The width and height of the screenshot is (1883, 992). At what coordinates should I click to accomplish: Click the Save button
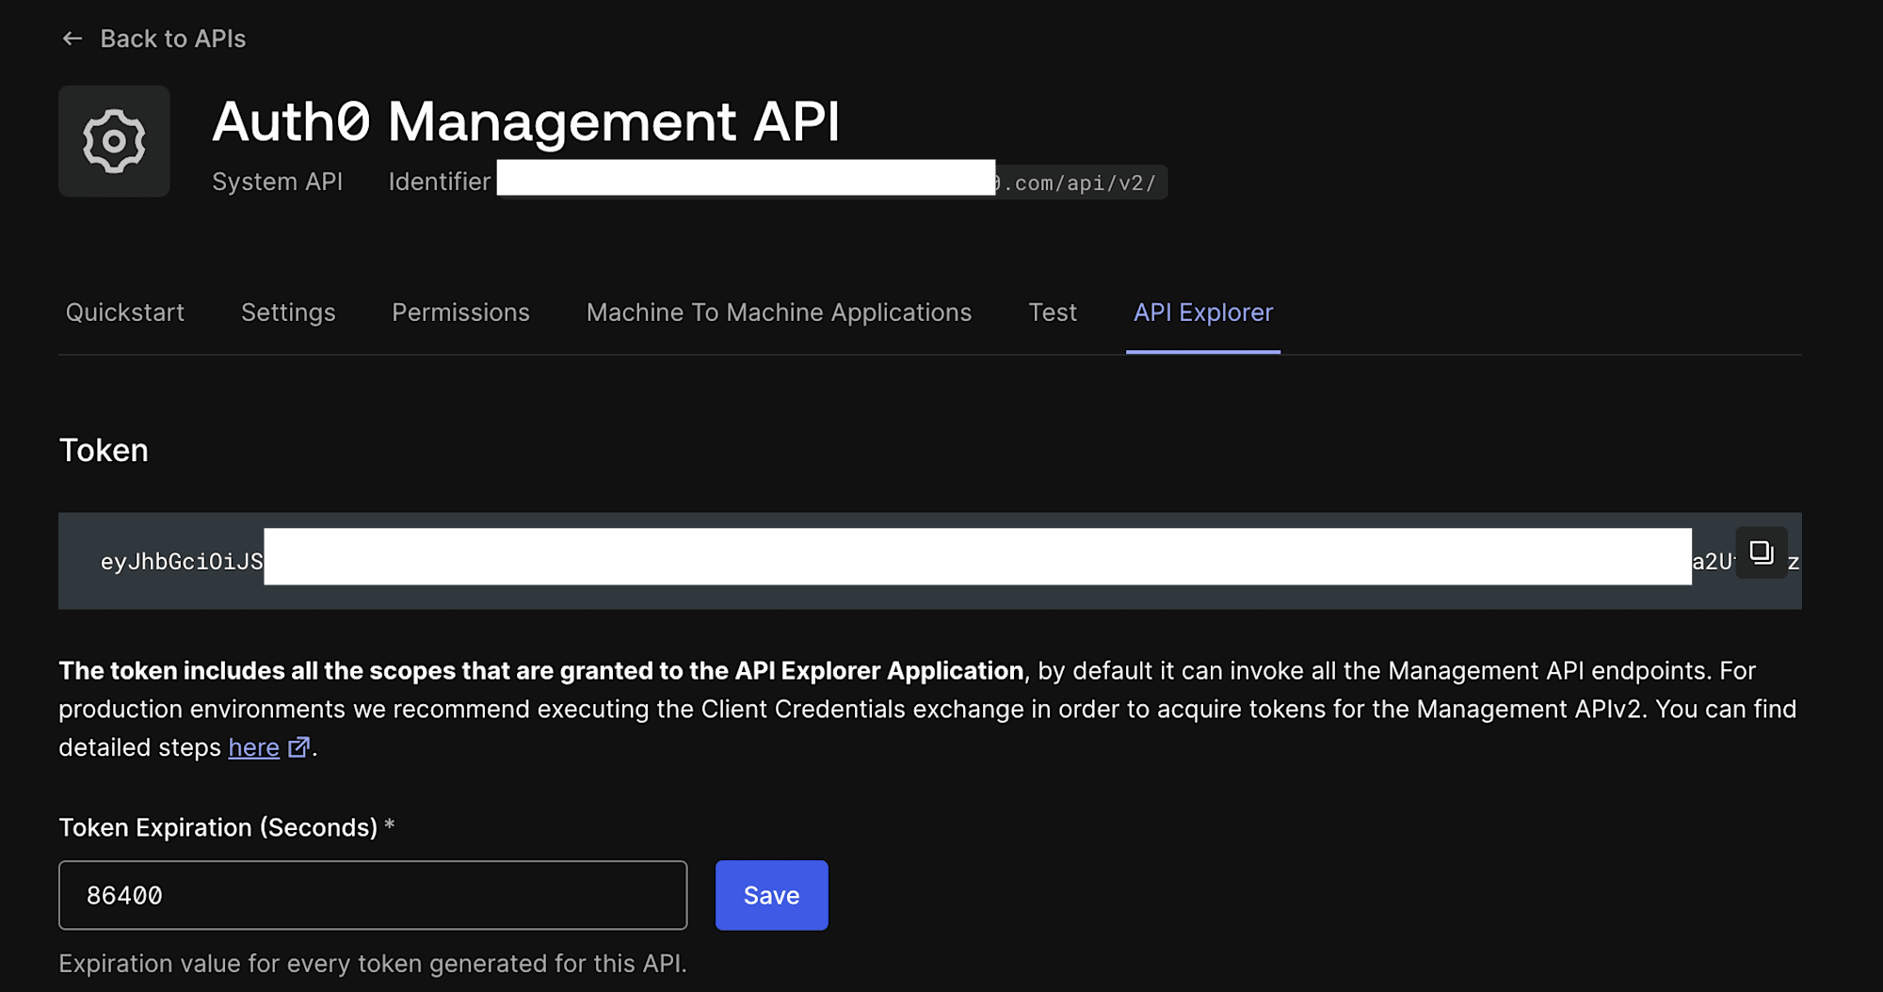tap(772, 895)
